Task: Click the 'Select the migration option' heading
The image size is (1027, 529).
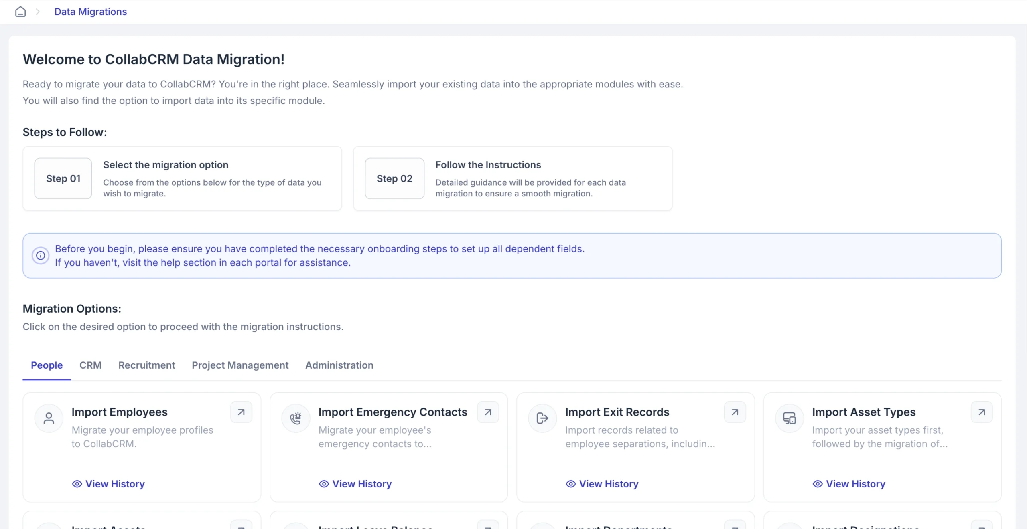Action: click(166, 165)
